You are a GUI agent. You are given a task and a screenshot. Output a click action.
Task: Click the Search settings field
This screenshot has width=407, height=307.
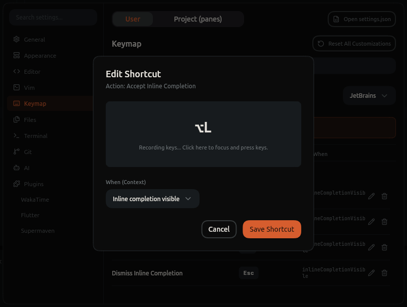(53, 18)
